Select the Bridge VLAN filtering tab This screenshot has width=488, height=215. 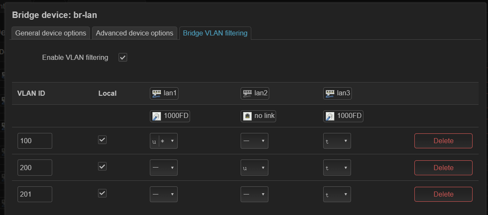[215, 33]
